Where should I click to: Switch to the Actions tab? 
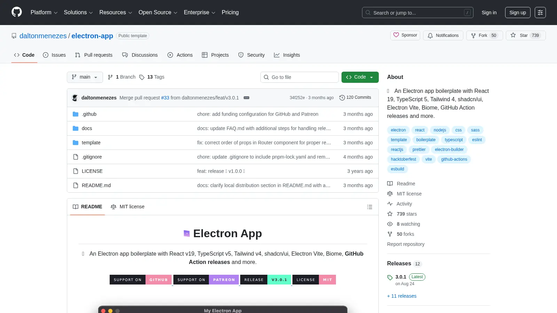pyautogui.click(x=180, y=55)
